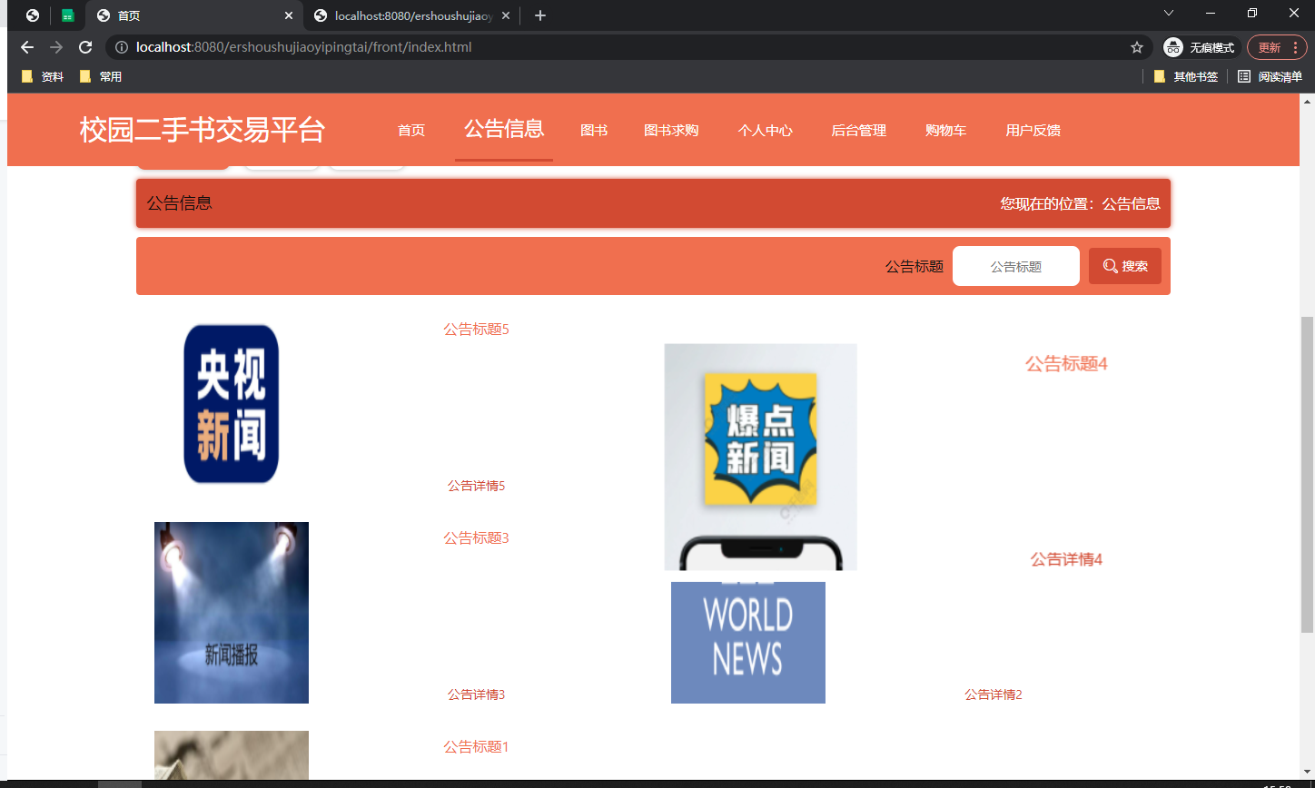Click the 更新 update button
Viewport: 1315px width, 788px height.
point(1277,47)
